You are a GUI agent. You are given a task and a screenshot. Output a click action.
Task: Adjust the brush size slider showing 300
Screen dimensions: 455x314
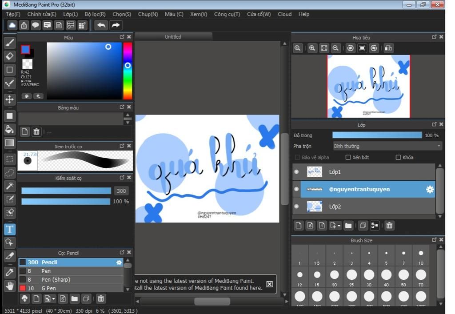[x=66, y=191]
